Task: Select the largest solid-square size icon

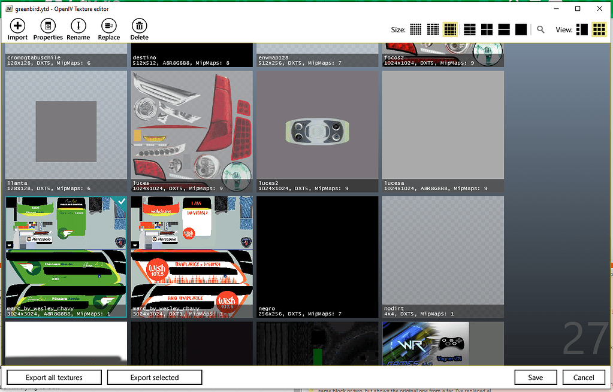Action: pyautogui.click(x=521, y=28)
